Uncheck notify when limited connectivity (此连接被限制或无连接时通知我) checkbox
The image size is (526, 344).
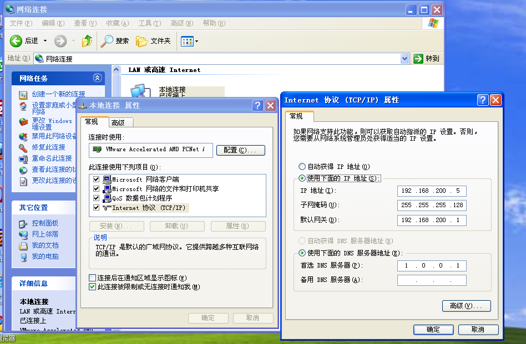coord(93,287)
